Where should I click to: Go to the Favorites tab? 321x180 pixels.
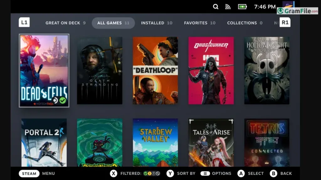tap(200, 23)
